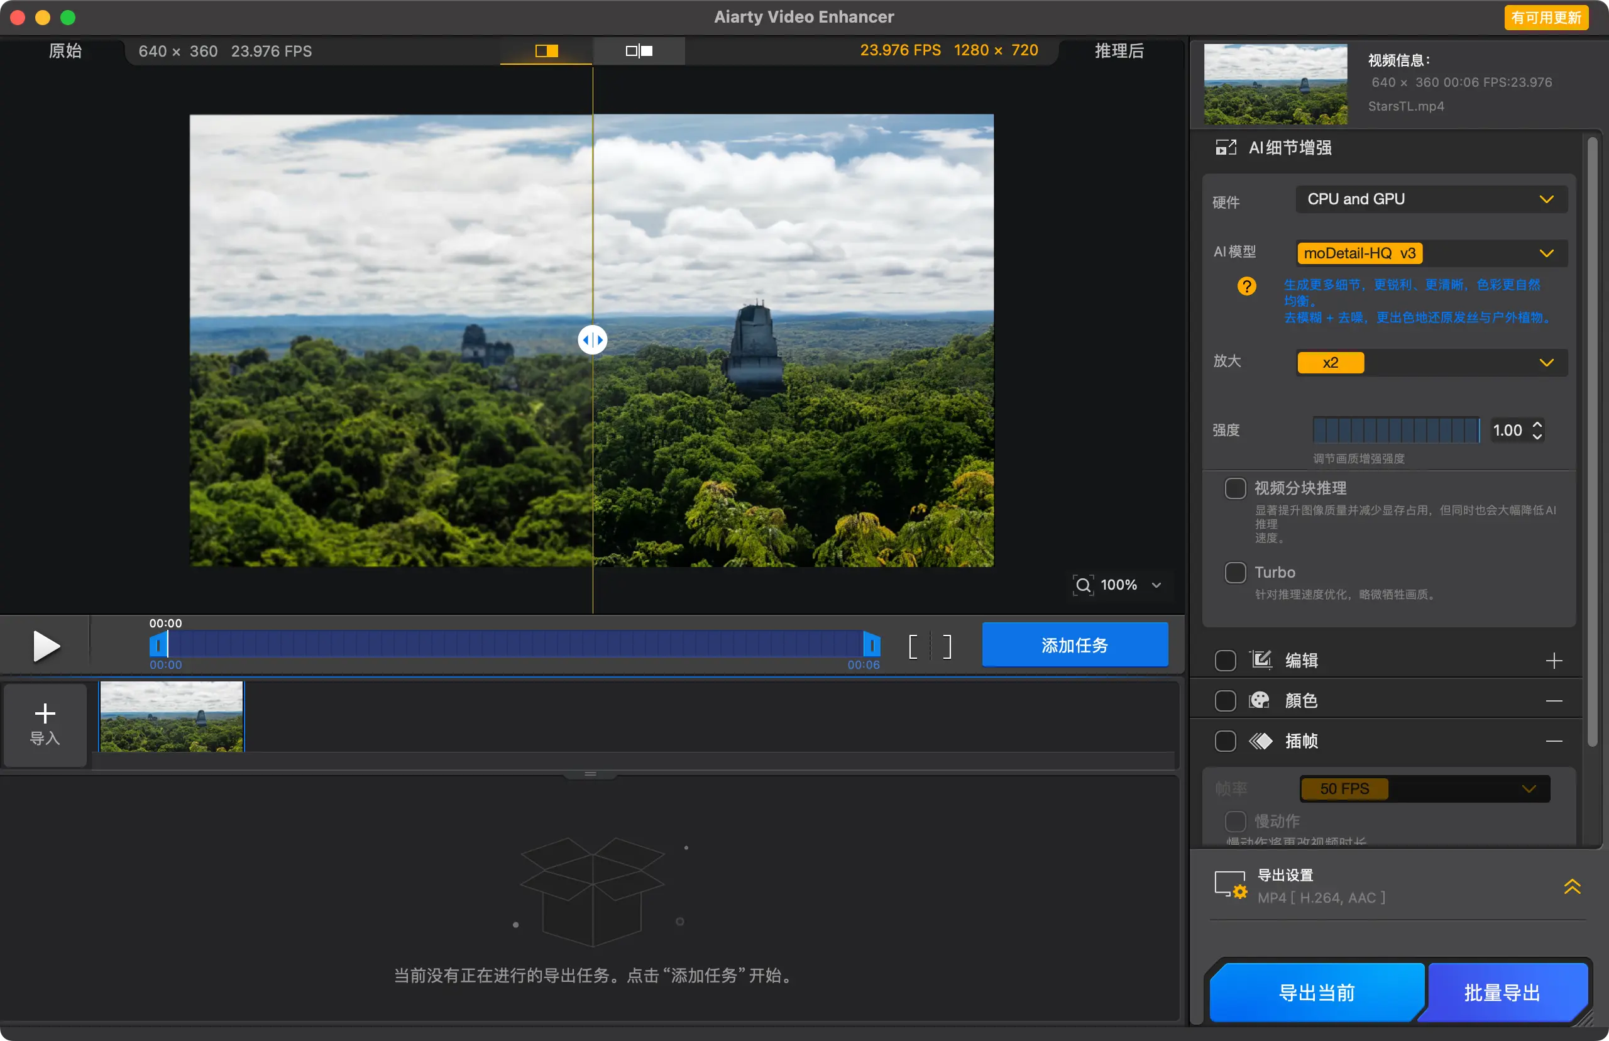Viewport: 1609px width, 1041px height.
Task: Click the zoom magnifier icon
Action: tap(1082, 585)
